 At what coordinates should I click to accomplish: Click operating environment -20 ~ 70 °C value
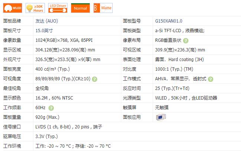pyautogui.click(x=73, y=146)
